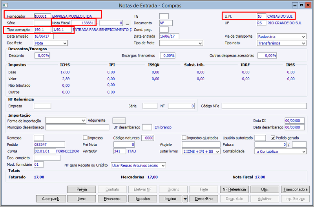The height and width of the screenshot is (207, 314).
Task: Click the Usuário autorizado field
Action: click(x=260, y=138)
